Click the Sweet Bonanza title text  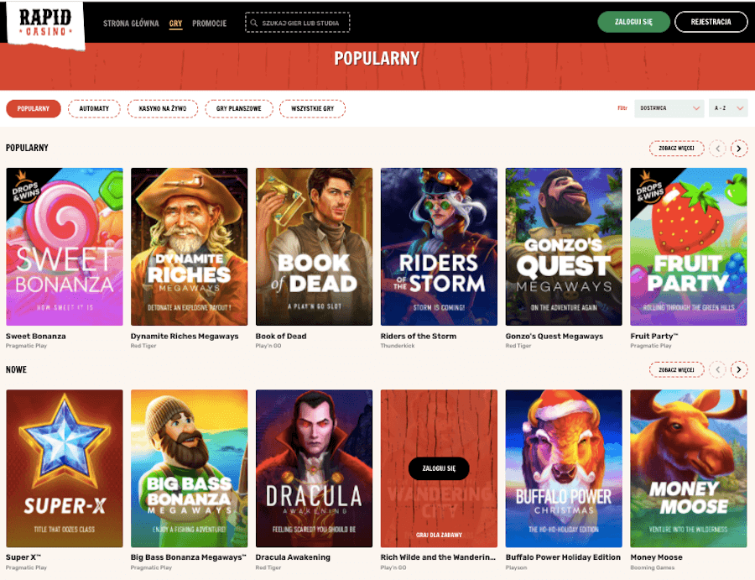pyautogui.click(x=35, y=337)
